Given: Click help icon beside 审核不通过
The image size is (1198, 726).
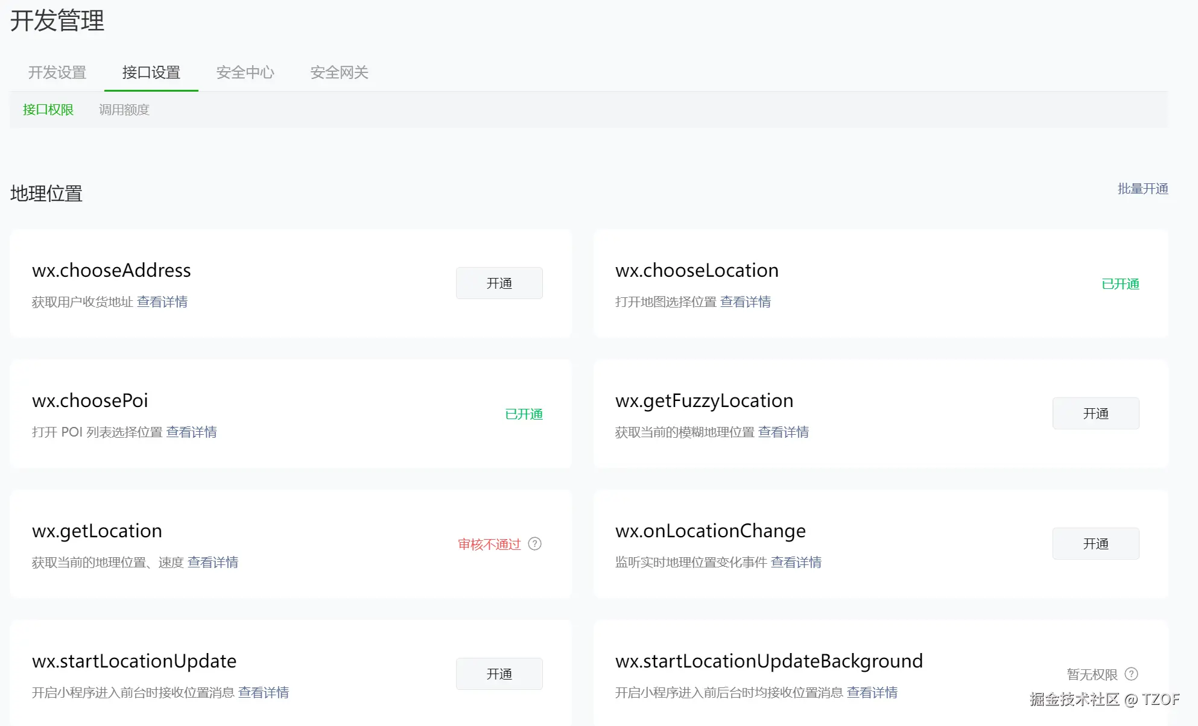Looking at the screenshot, I should point(534,544).
